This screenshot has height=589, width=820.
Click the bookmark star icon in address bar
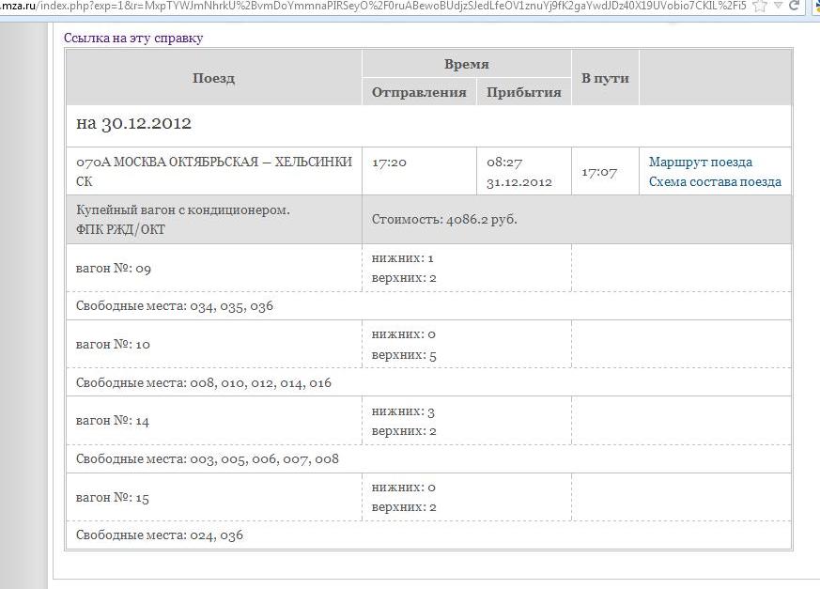coord(759,6)
